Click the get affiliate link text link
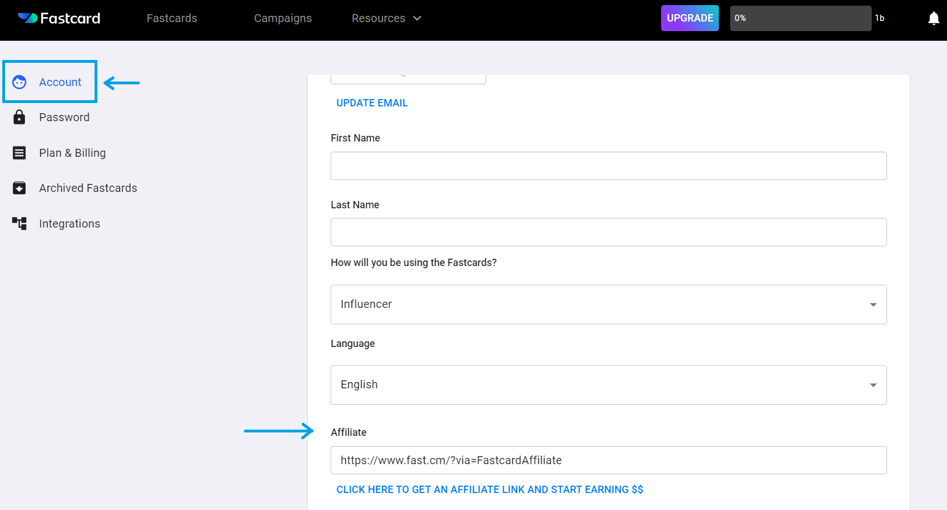 pos(490,490)
